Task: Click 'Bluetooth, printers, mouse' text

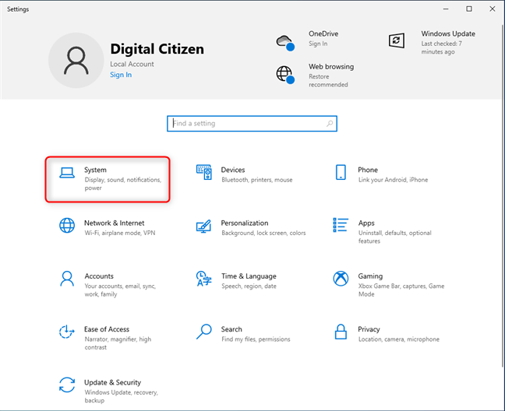Action: coord(256,180)
